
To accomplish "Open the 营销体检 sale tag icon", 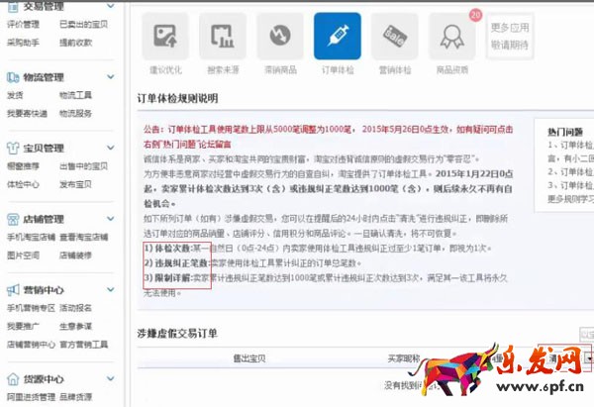I will [395, 36].
